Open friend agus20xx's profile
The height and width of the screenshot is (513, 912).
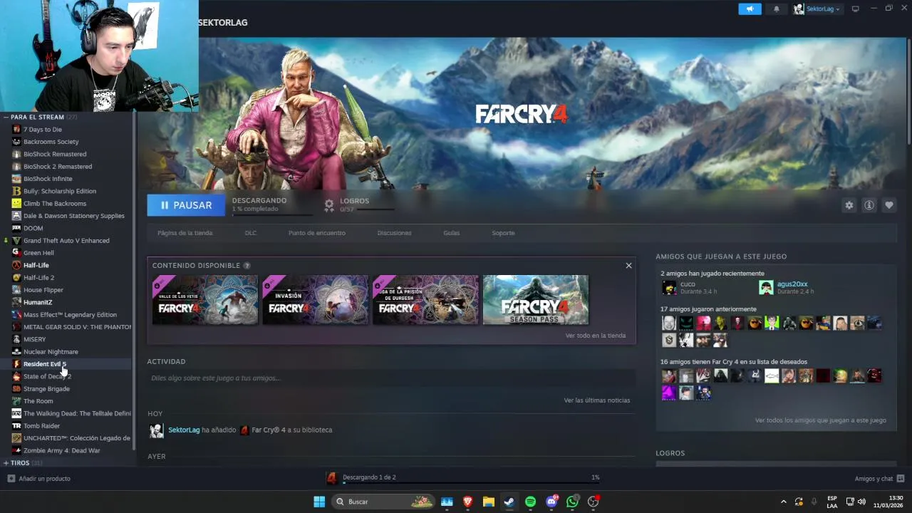pos(792,284)
